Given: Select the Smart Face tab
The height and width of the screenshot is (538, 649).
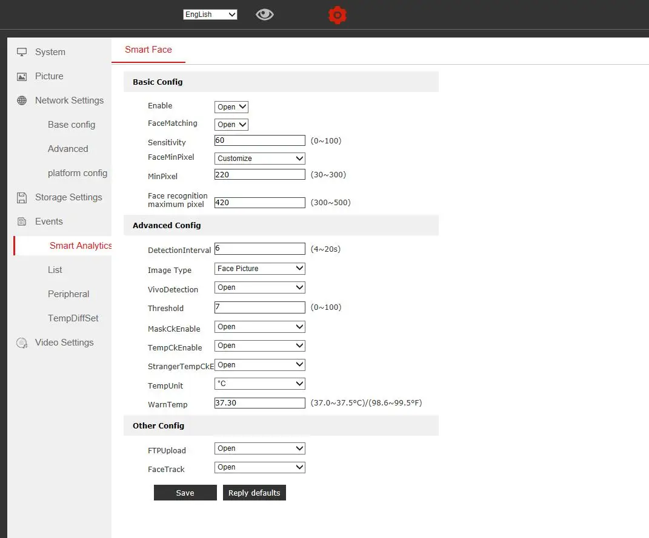Looking at the screenshot, I should (148, 50).
